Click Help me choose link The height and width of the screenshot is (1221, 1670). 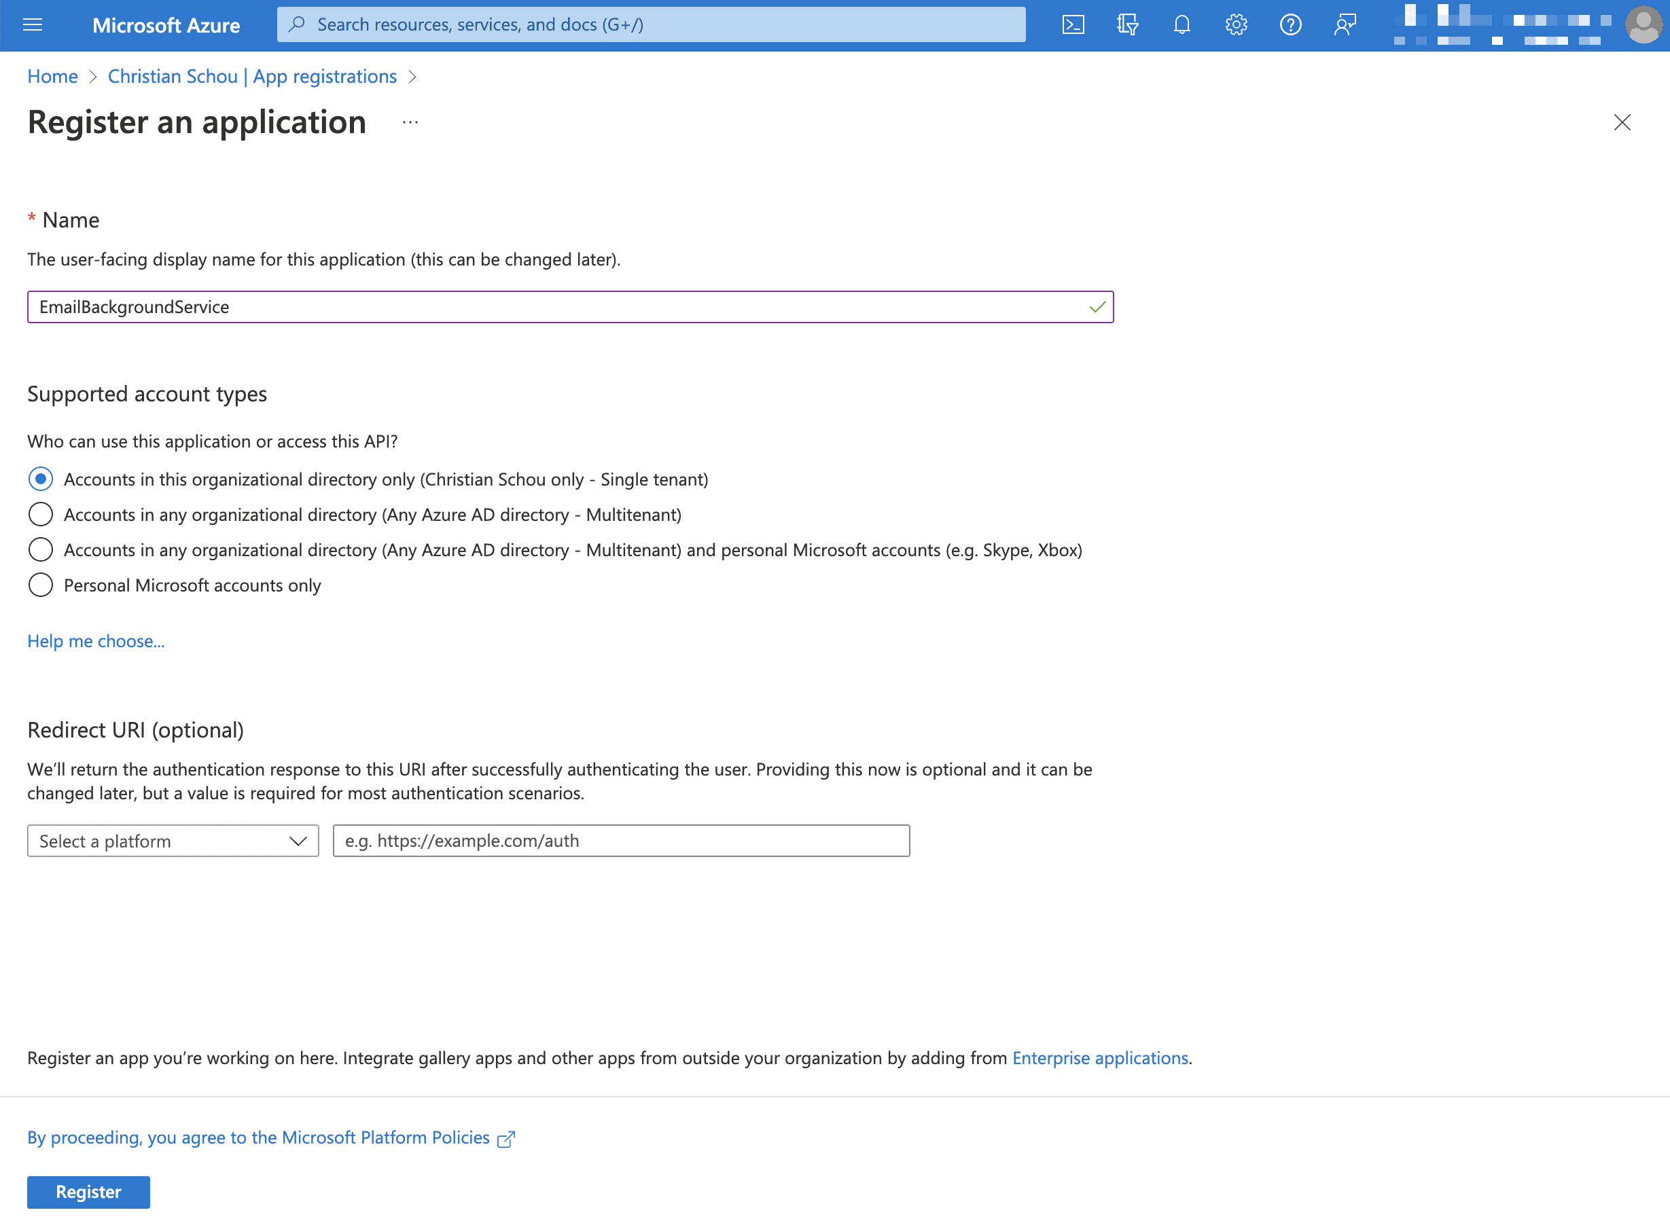pos(96,639)
